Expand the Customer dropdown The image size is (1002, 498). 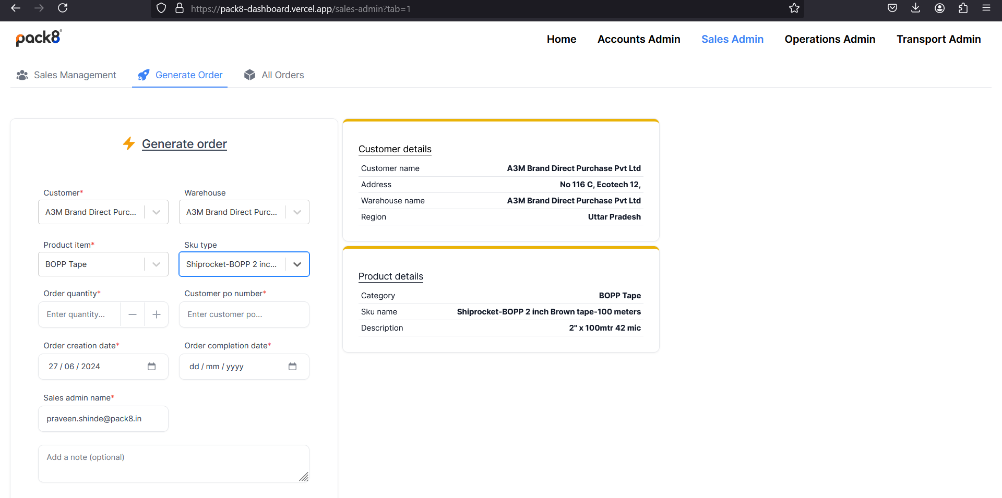coord(156,212)
